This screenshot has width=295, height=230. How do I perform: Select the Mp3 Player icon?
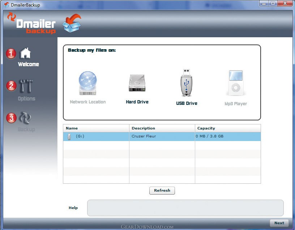click(236, 83)
